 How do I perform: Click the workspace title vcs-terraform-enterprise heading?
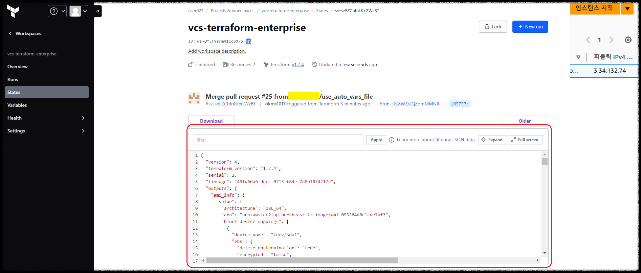(247, 28)
